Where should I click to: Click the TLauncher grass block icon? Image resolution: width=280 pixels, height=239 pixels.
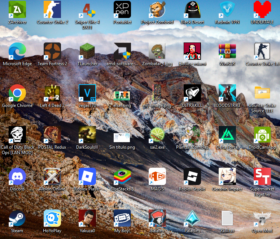[87, 51]
